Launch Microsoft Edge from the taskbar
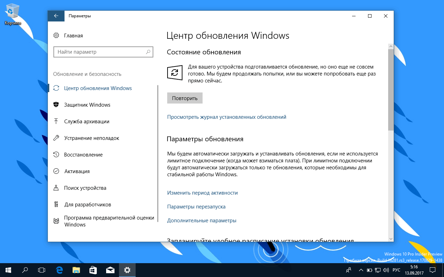 coord(58,270)
